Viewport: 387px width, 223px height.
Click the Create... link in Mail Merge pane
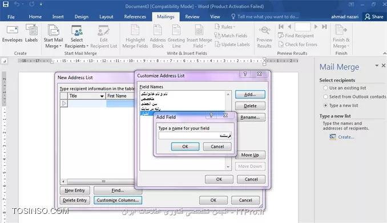click(346, 137)
